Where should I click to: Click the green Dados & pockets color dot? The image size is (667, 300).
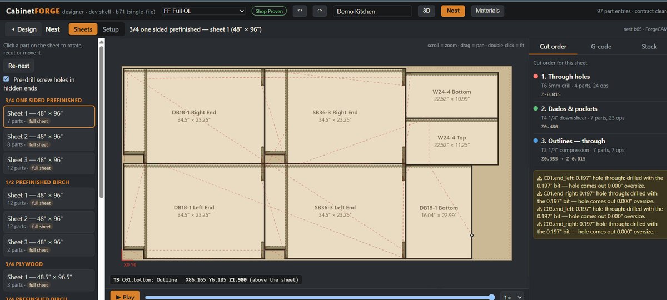point(535,109)
